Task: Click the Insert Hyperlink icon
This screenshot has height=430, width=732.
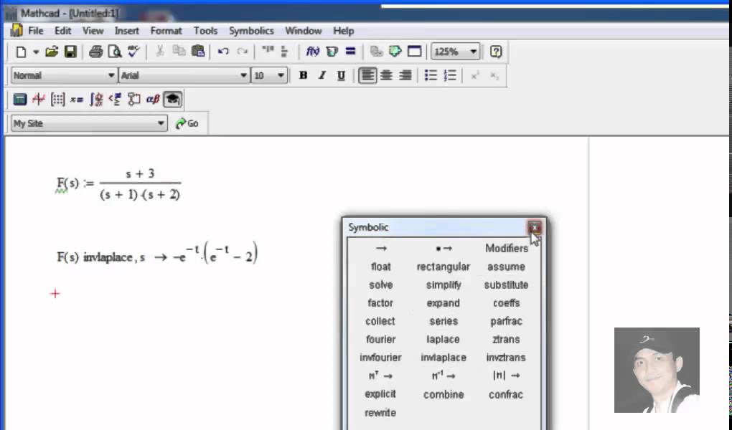Action: click(x=376, y=52)
